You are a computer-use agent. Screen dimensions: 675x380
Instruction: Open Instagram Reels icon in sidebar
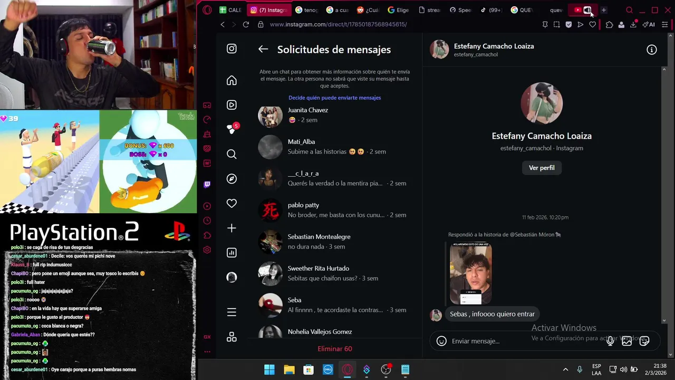(232, 105)
